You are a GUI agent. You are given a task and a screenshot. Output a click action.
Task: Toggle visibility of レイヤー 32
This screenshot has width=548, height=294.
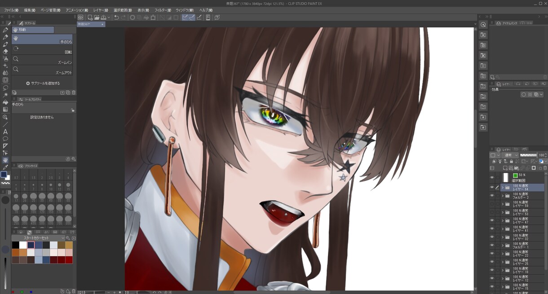492,237
